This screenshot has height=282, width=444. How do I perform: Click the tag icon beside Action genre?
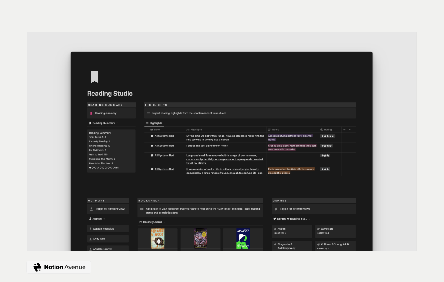tap(275, 229)
